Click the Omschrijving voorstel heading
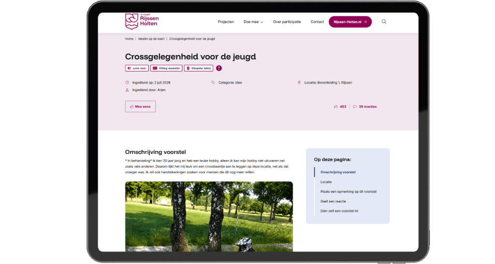The width and height of the screenshot is (495, 264). [155, 152]
